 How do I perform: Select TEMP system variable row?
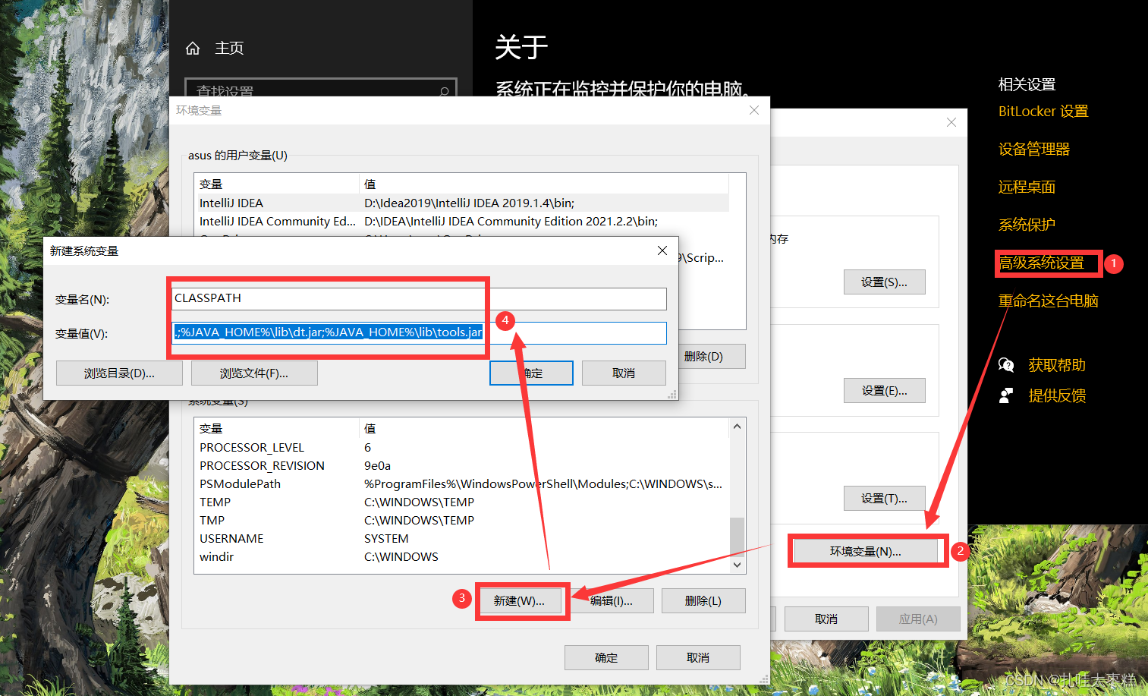[x=461, y=502]
